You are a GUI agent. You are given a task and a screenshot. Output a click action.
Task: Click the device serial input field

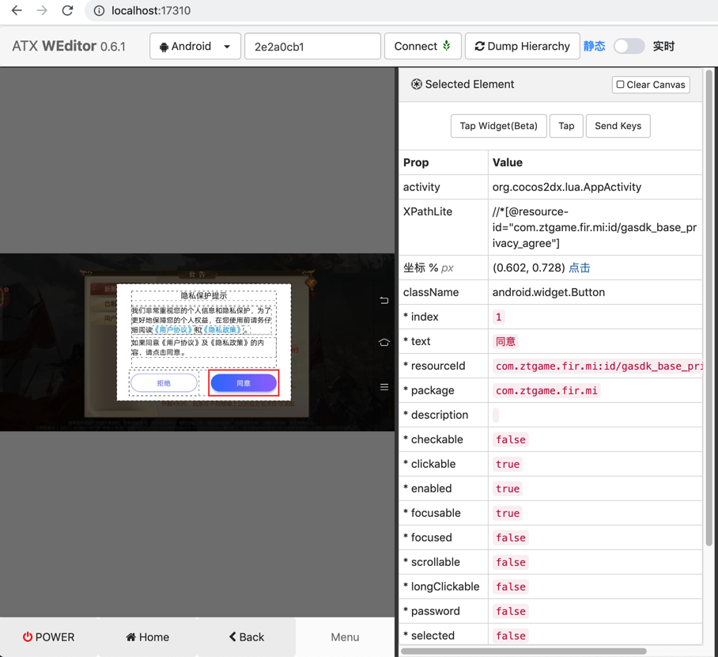(x=312, y=46)
